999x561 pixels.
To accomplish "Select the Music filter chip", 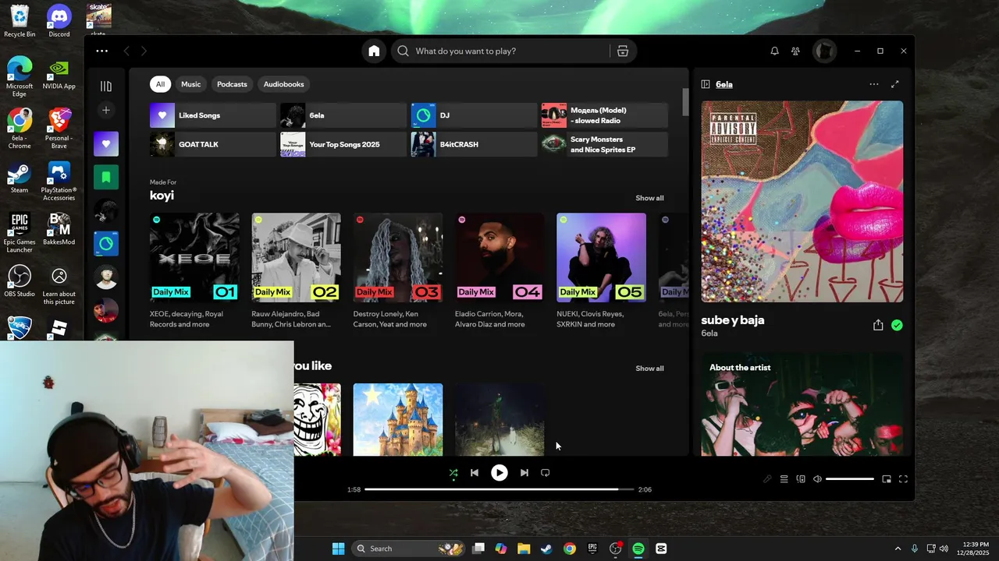I will coord(191,84).
